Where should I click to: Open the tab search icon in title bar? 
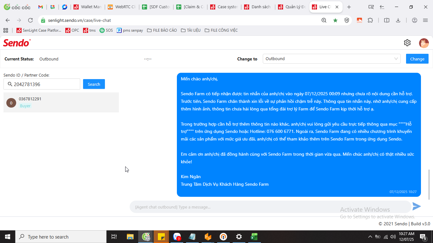tap(371, 7)
